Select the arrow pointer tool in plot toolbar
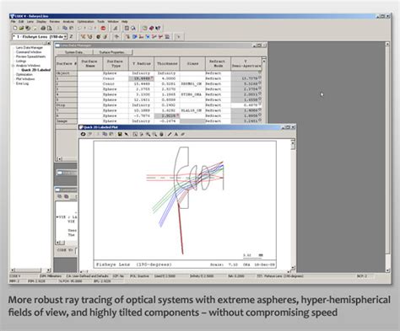The height and width of the screenshot is (331, 400). (x=127, y=134)
